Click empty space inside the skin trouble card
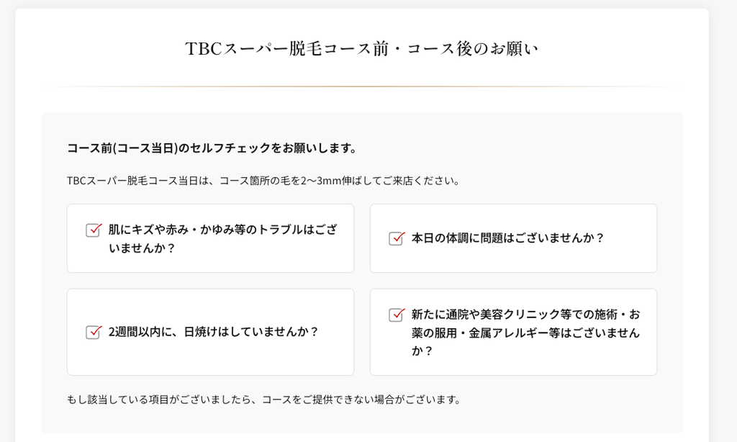 [211, 262]
